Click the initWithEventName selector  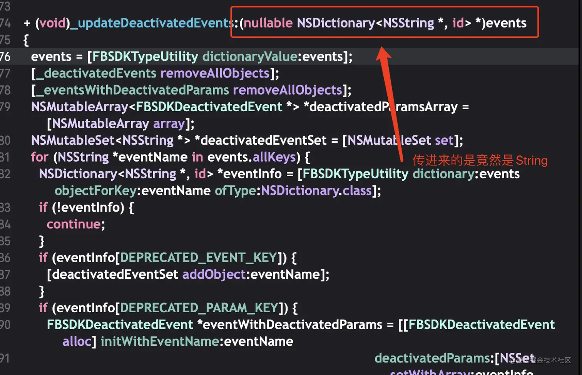(x=160, y=341)
